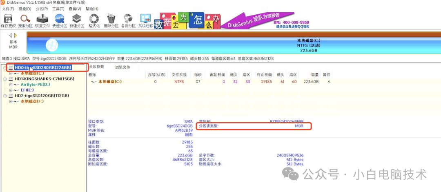Click the data-loss (数据丢失怎么办) banner
441x192 pixels.
[187, 20]
